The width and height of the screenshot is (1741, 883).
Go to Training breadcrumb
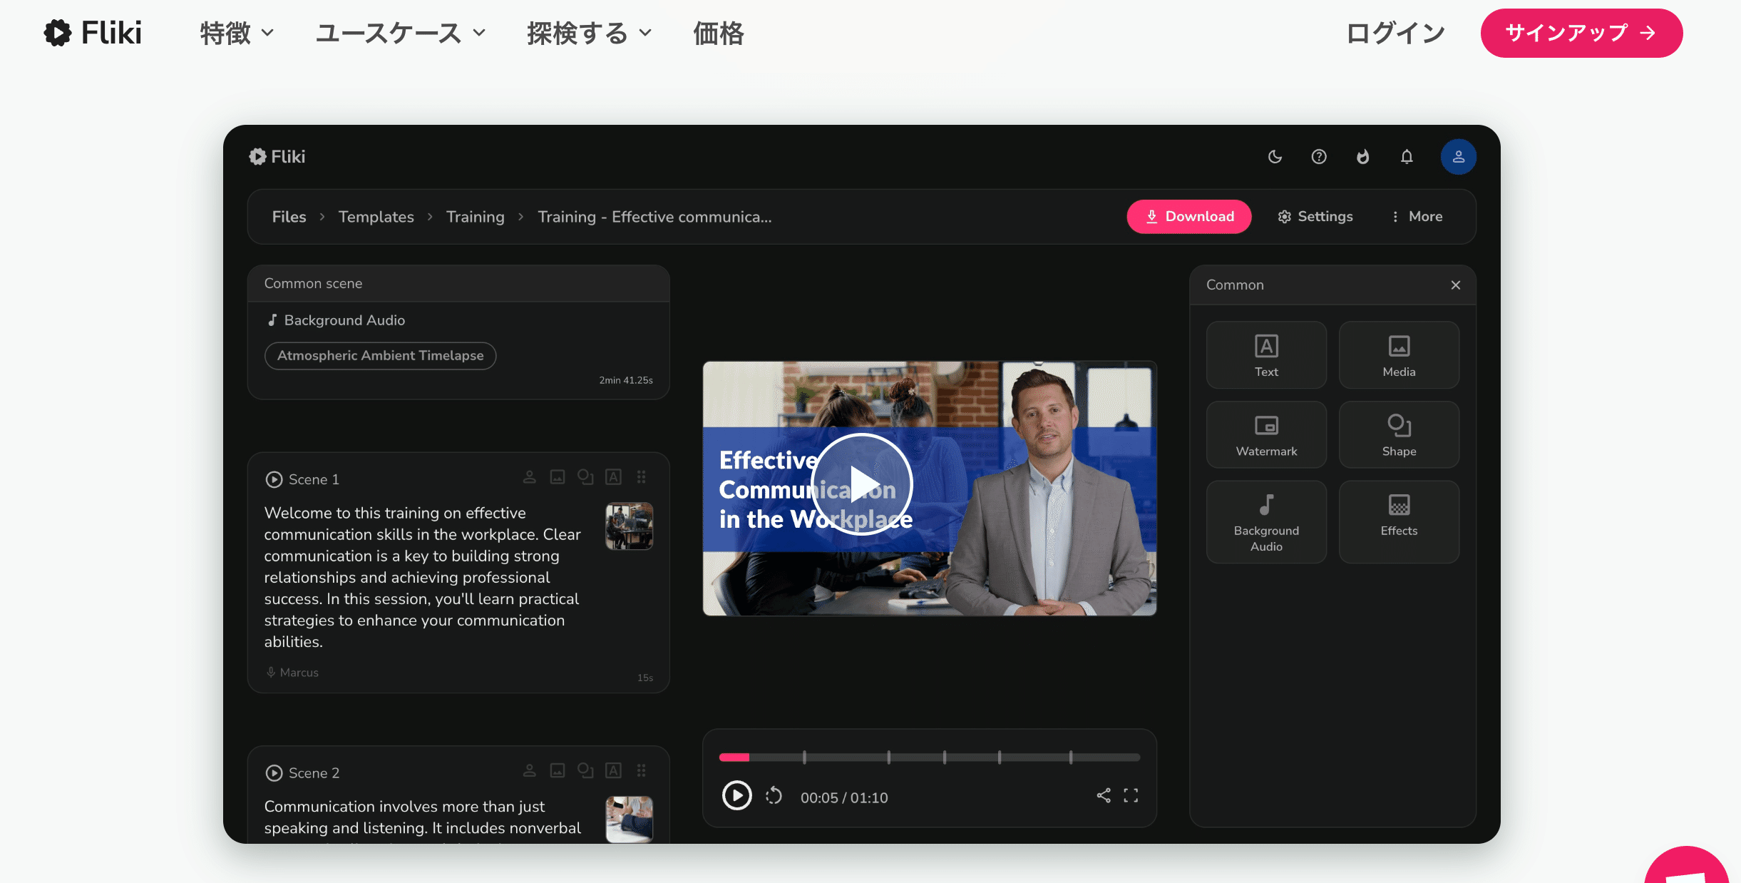click(475, 217)
